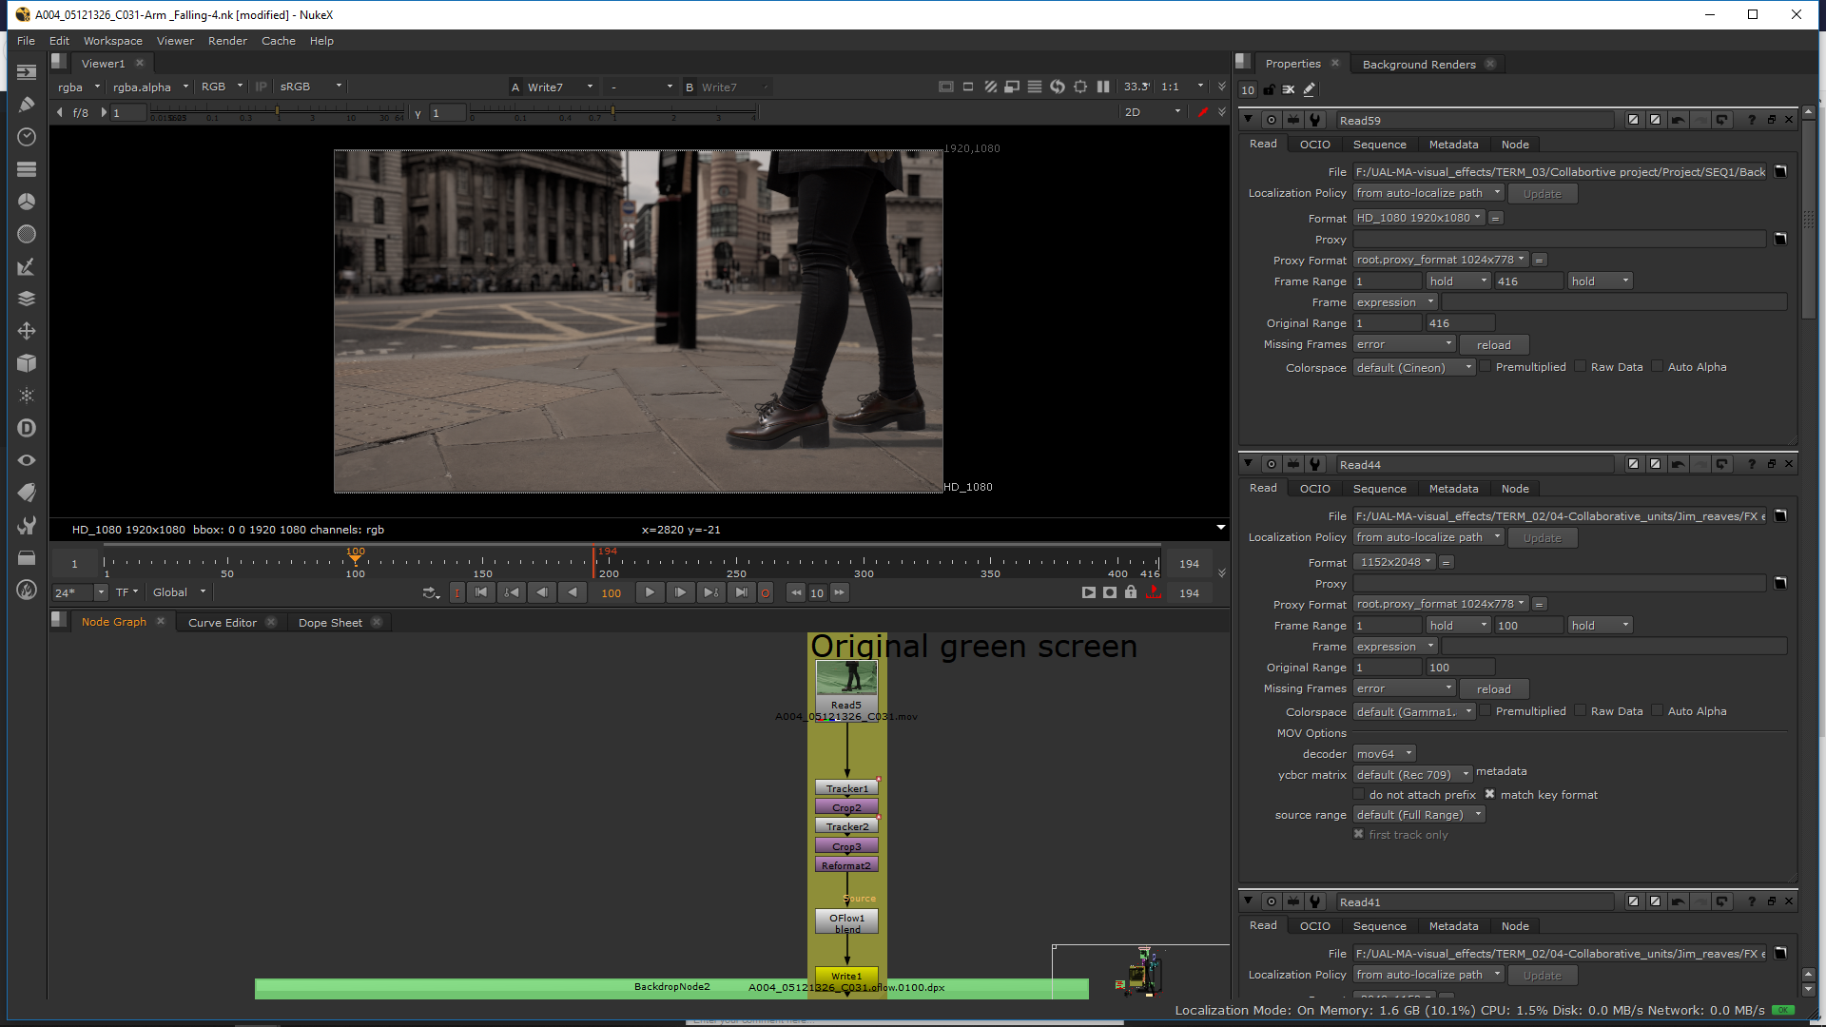This screenshot has height=1027, width=1826.
Task: Click the reload button in Read59
Action: (x=1493, y=345)
